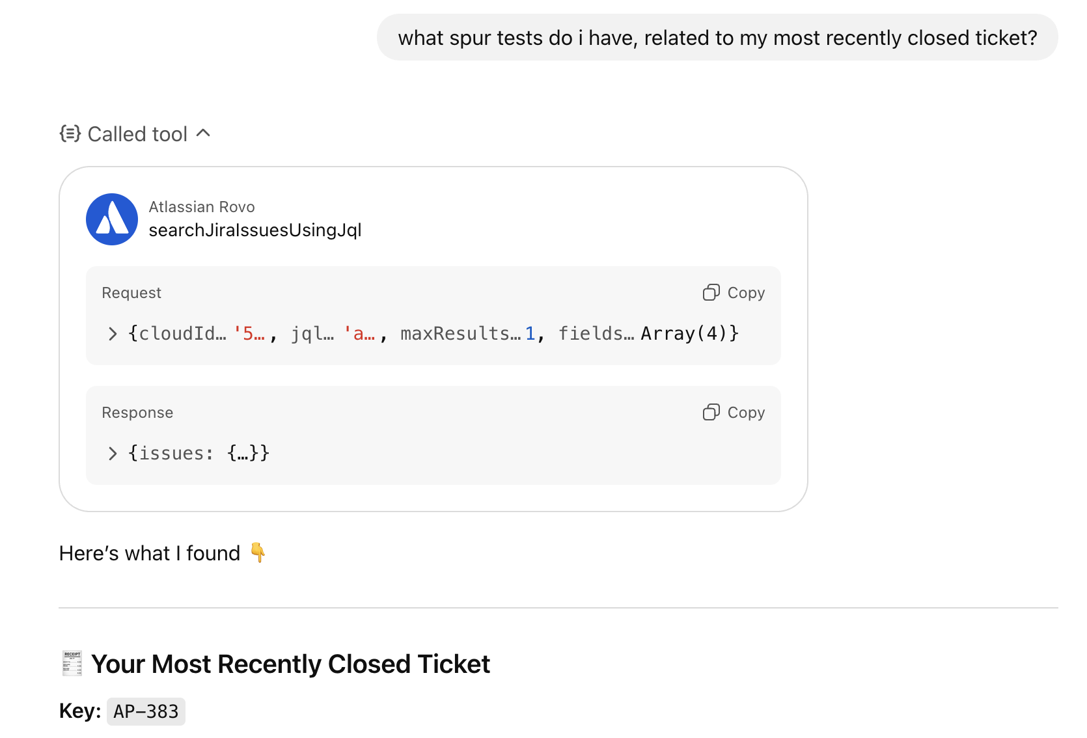1087x738 pixels.
Task: Click the maxResults value of 1
Action: (531, 333)
